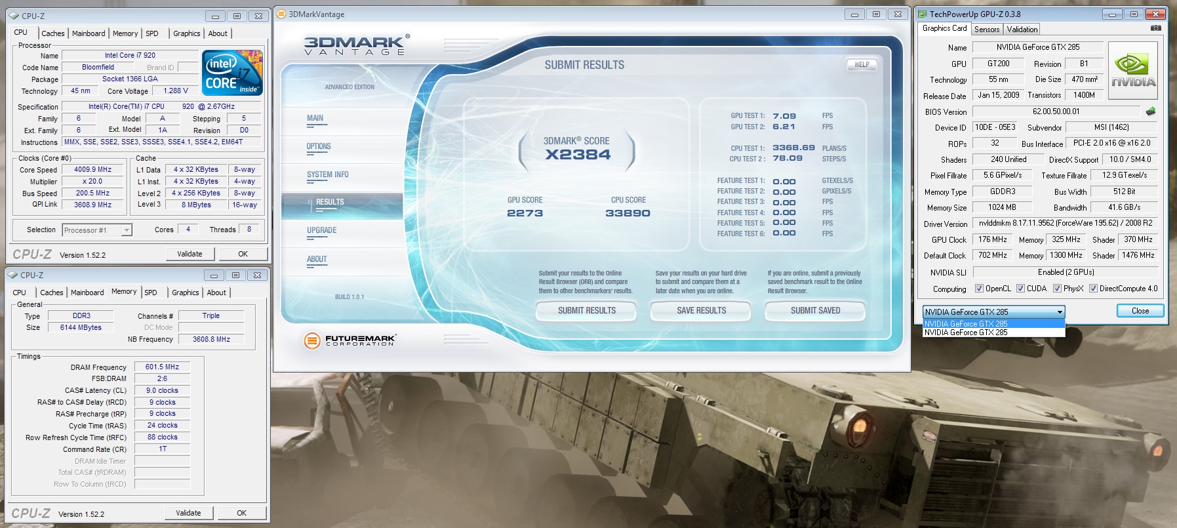Click Validate in the lower CPU-Z window
Image resolution: width=1177 pixels, height=528 pixels.
[x=189, y=513]
